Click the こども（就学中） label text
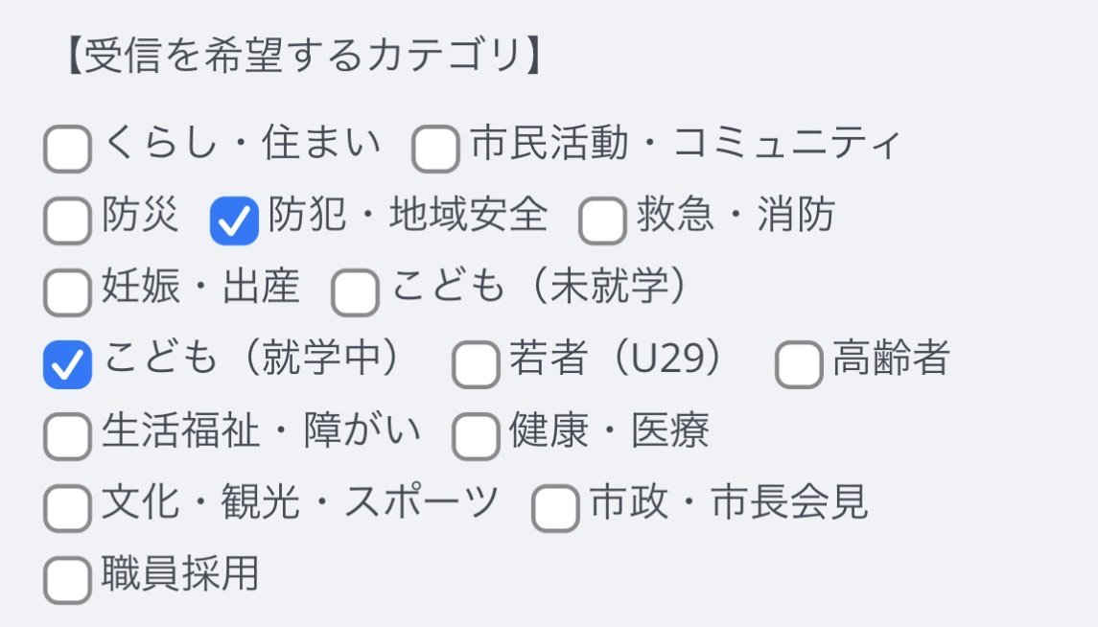The width and height of the screenshot is (1098, 627). point(251,359)
